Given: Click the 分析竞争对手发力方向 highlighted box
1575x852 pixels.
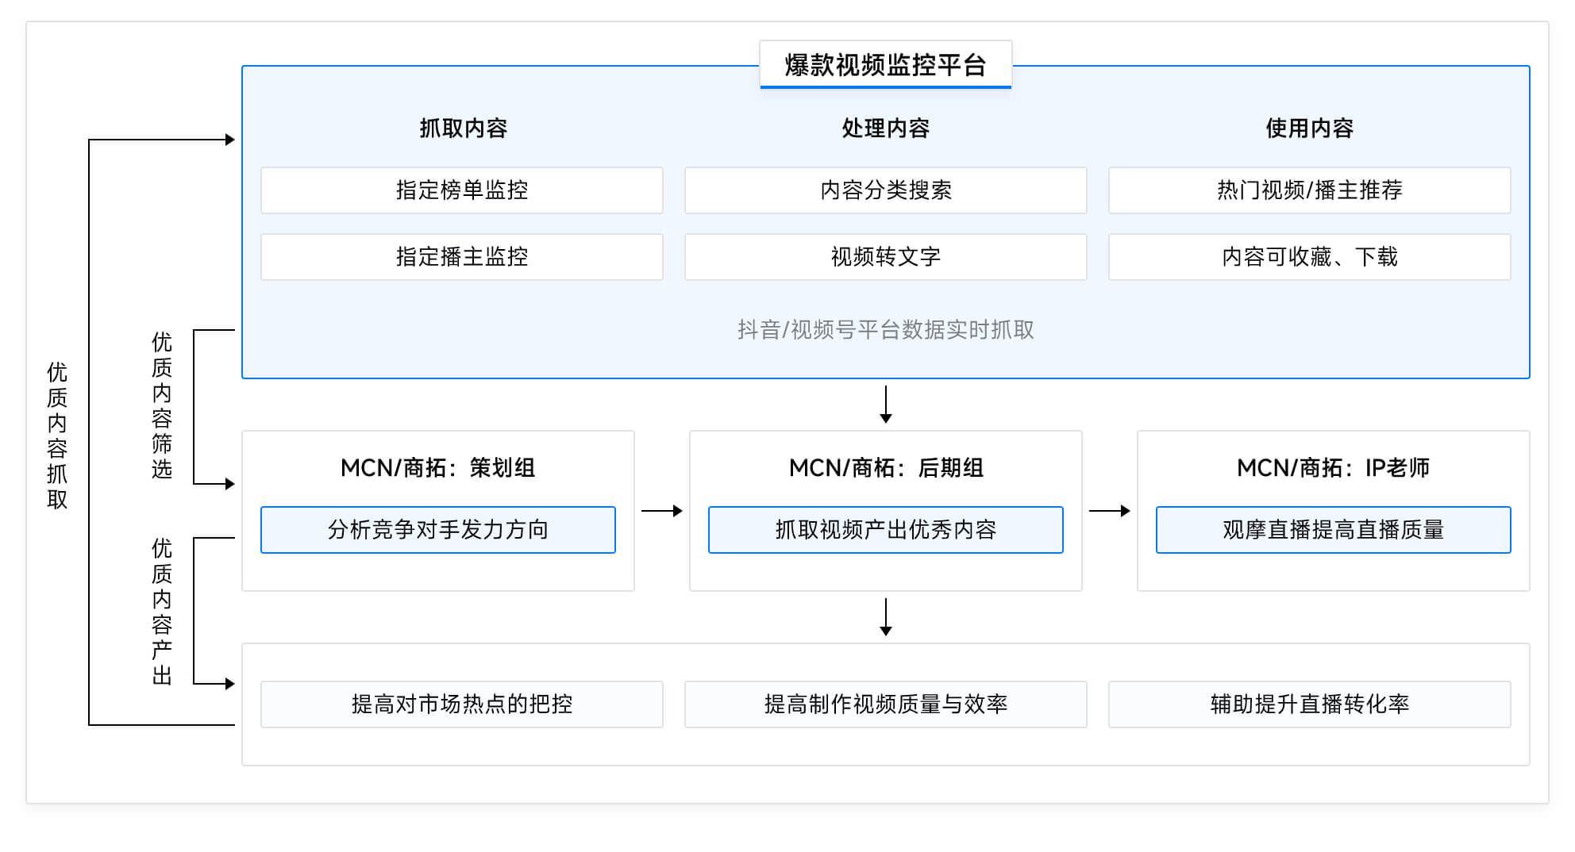Looking at the screenshot, I should coord(437,530).
